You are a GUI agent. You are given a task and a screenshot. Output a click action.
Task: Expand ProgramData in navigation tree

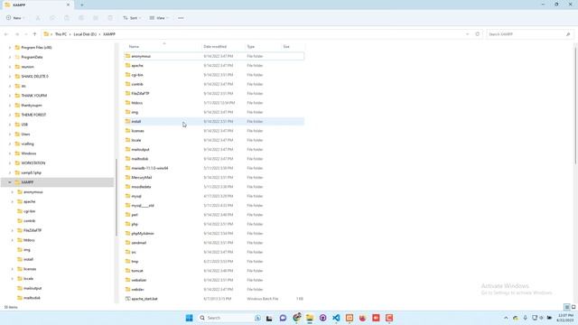coord(10,57)
